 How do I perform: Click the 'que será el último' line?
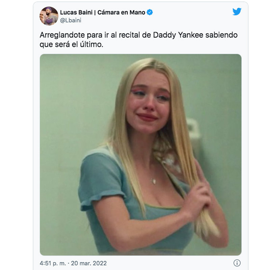coord(71,44)
